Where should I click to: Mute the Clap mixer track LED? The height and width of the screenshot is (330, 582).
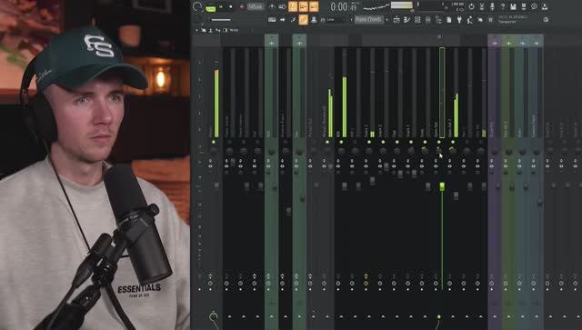point(397,142)
